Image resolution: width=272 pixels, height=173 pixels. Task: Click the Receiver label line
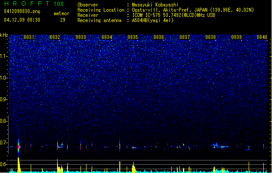coord(88,15)
